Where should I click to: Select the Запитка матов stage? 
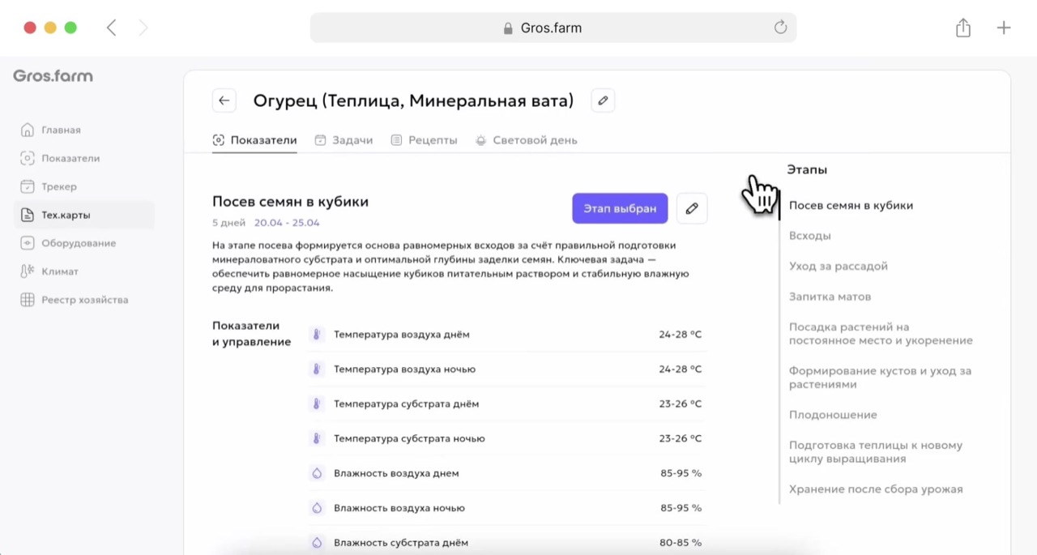[830, 297]
